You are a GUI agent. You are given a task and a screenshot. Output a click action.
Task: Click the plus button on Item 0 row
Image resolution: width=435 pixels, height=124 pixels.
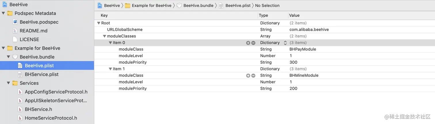click(248, 43)
